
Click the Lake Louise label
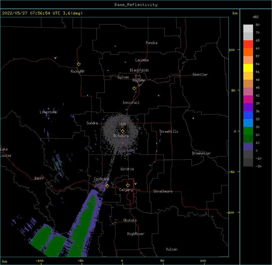6,152
